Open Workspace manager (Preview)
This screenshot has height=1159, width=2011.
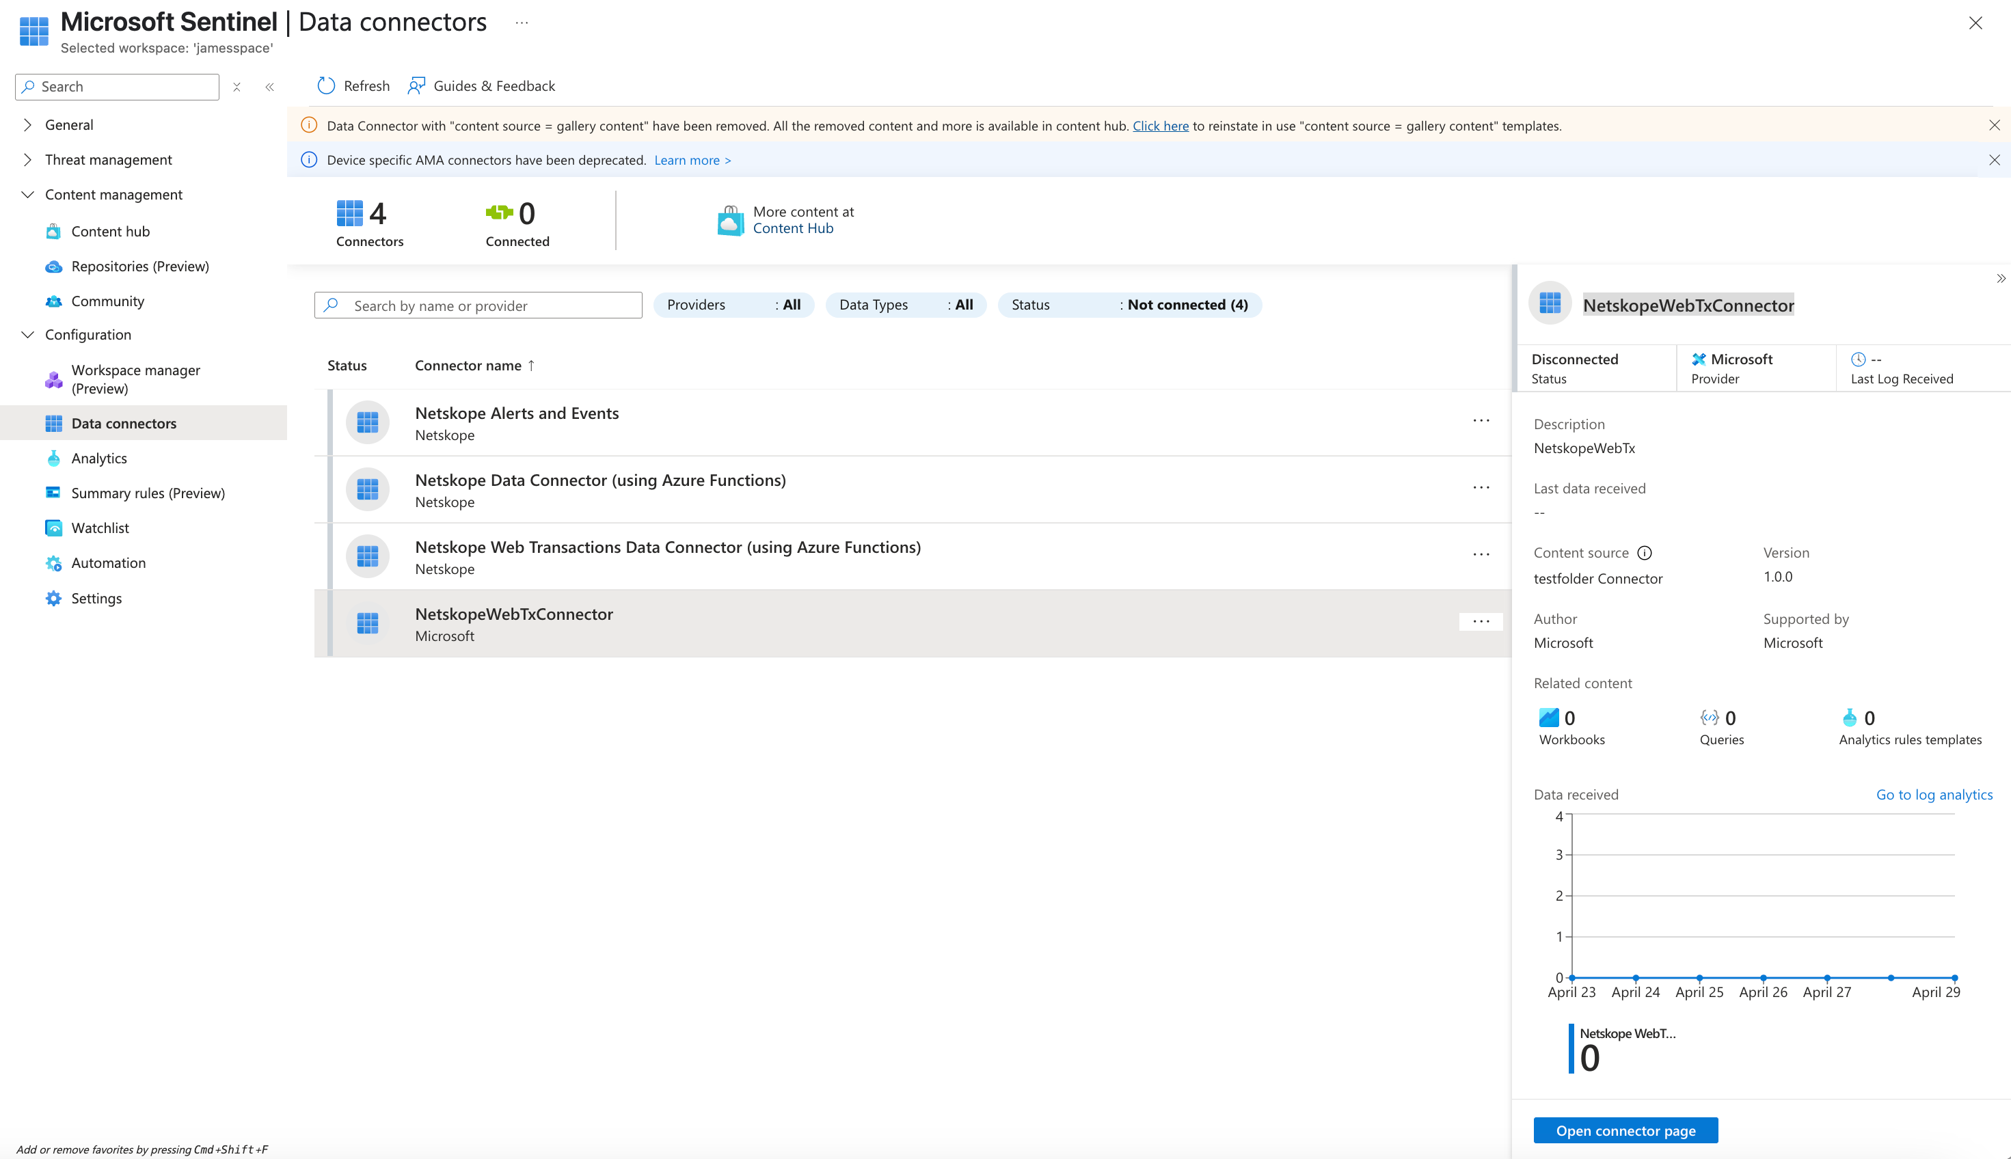(x=135, y=380)
